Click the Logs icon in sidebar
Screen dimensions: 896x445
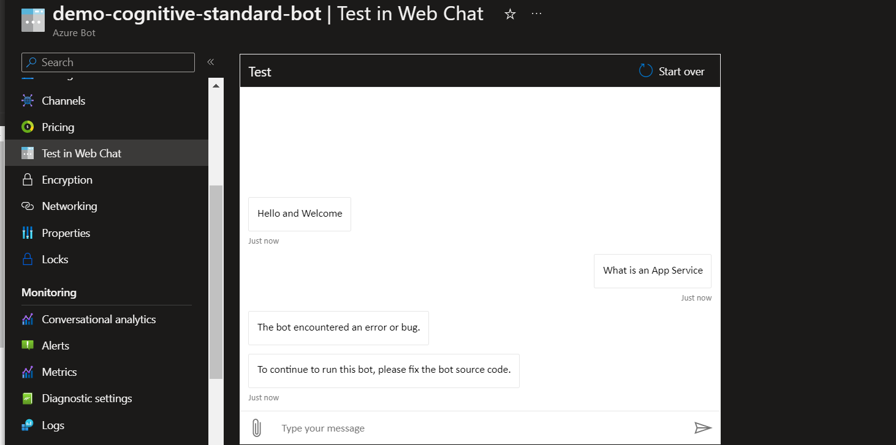click(28, 425)
